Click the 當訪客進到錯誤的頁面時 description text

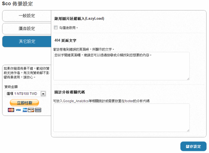coord(84,50)
